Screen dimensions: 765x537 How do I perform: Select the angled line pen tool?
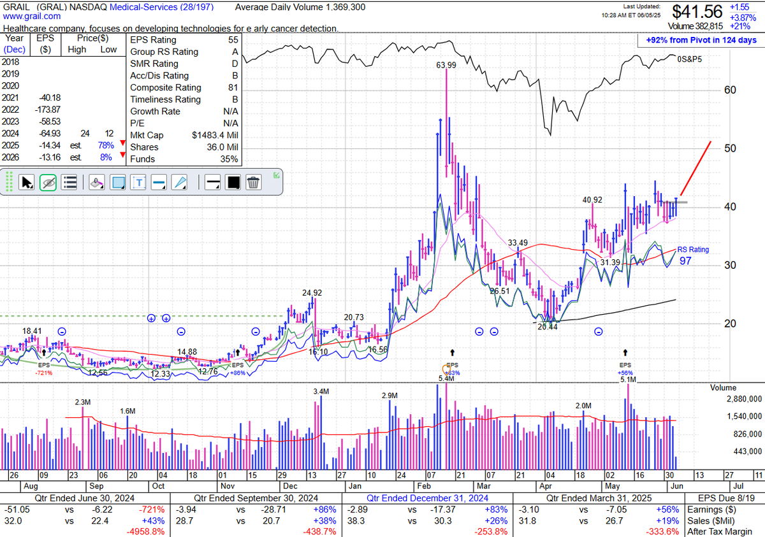[180, 183]
